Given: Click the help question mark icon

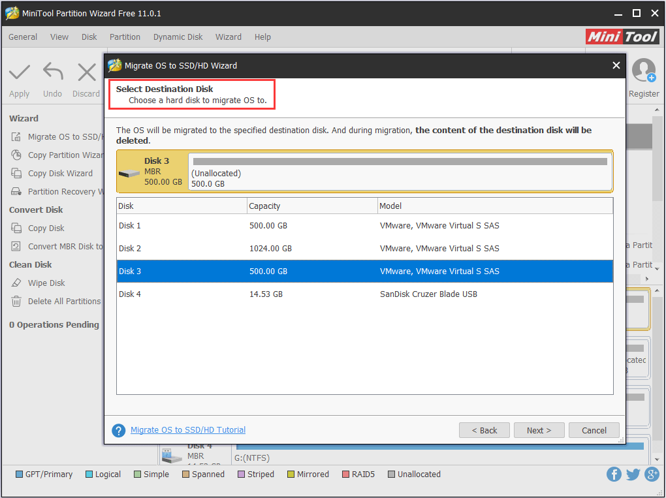Looking at the screenshot, I should click(118, 431).
